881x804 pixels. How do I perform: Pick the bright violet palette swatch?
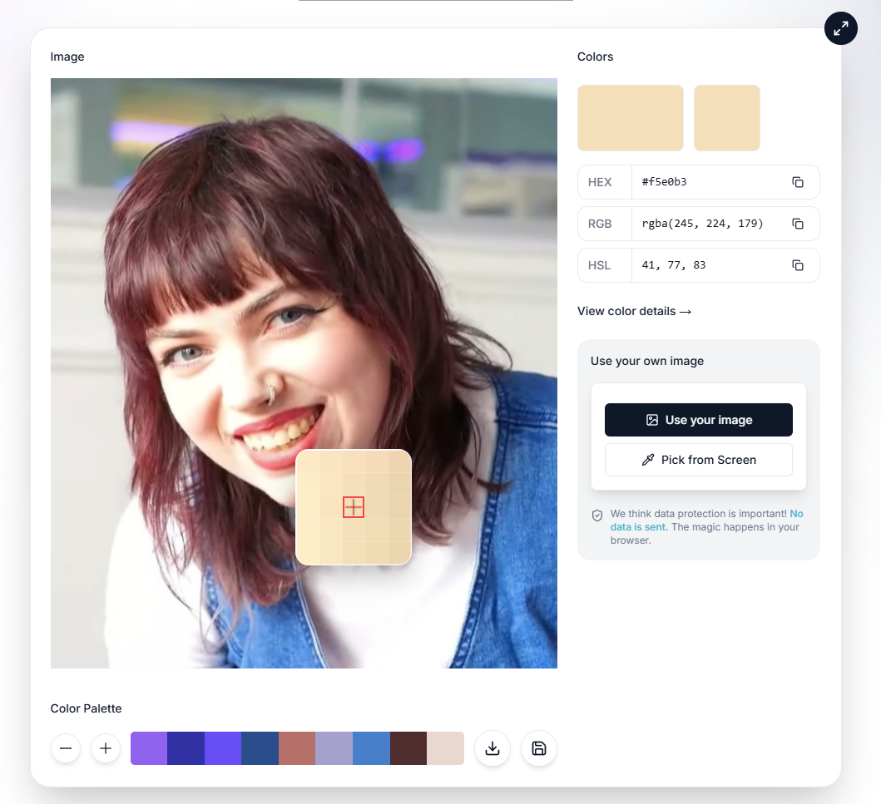(223, 748)
